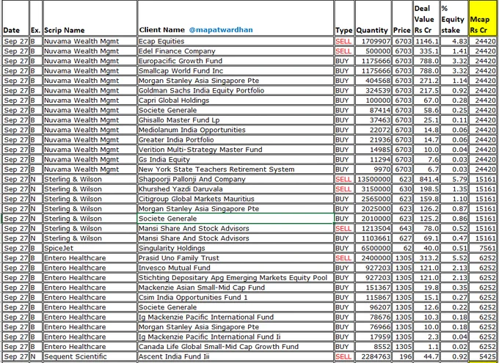Click Canada Life Global Small-Mid Cap Growth Fund
499x363 pixels.
[236, 346]
